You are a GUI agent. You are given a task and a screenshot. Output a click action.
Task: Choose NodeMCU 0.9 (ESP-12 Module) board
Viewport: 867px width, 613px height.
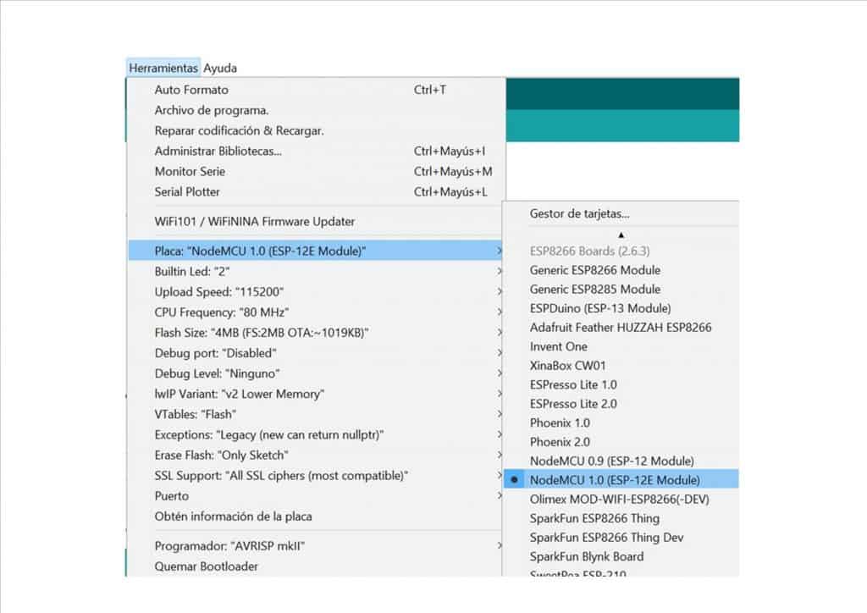tap(611, 461)
